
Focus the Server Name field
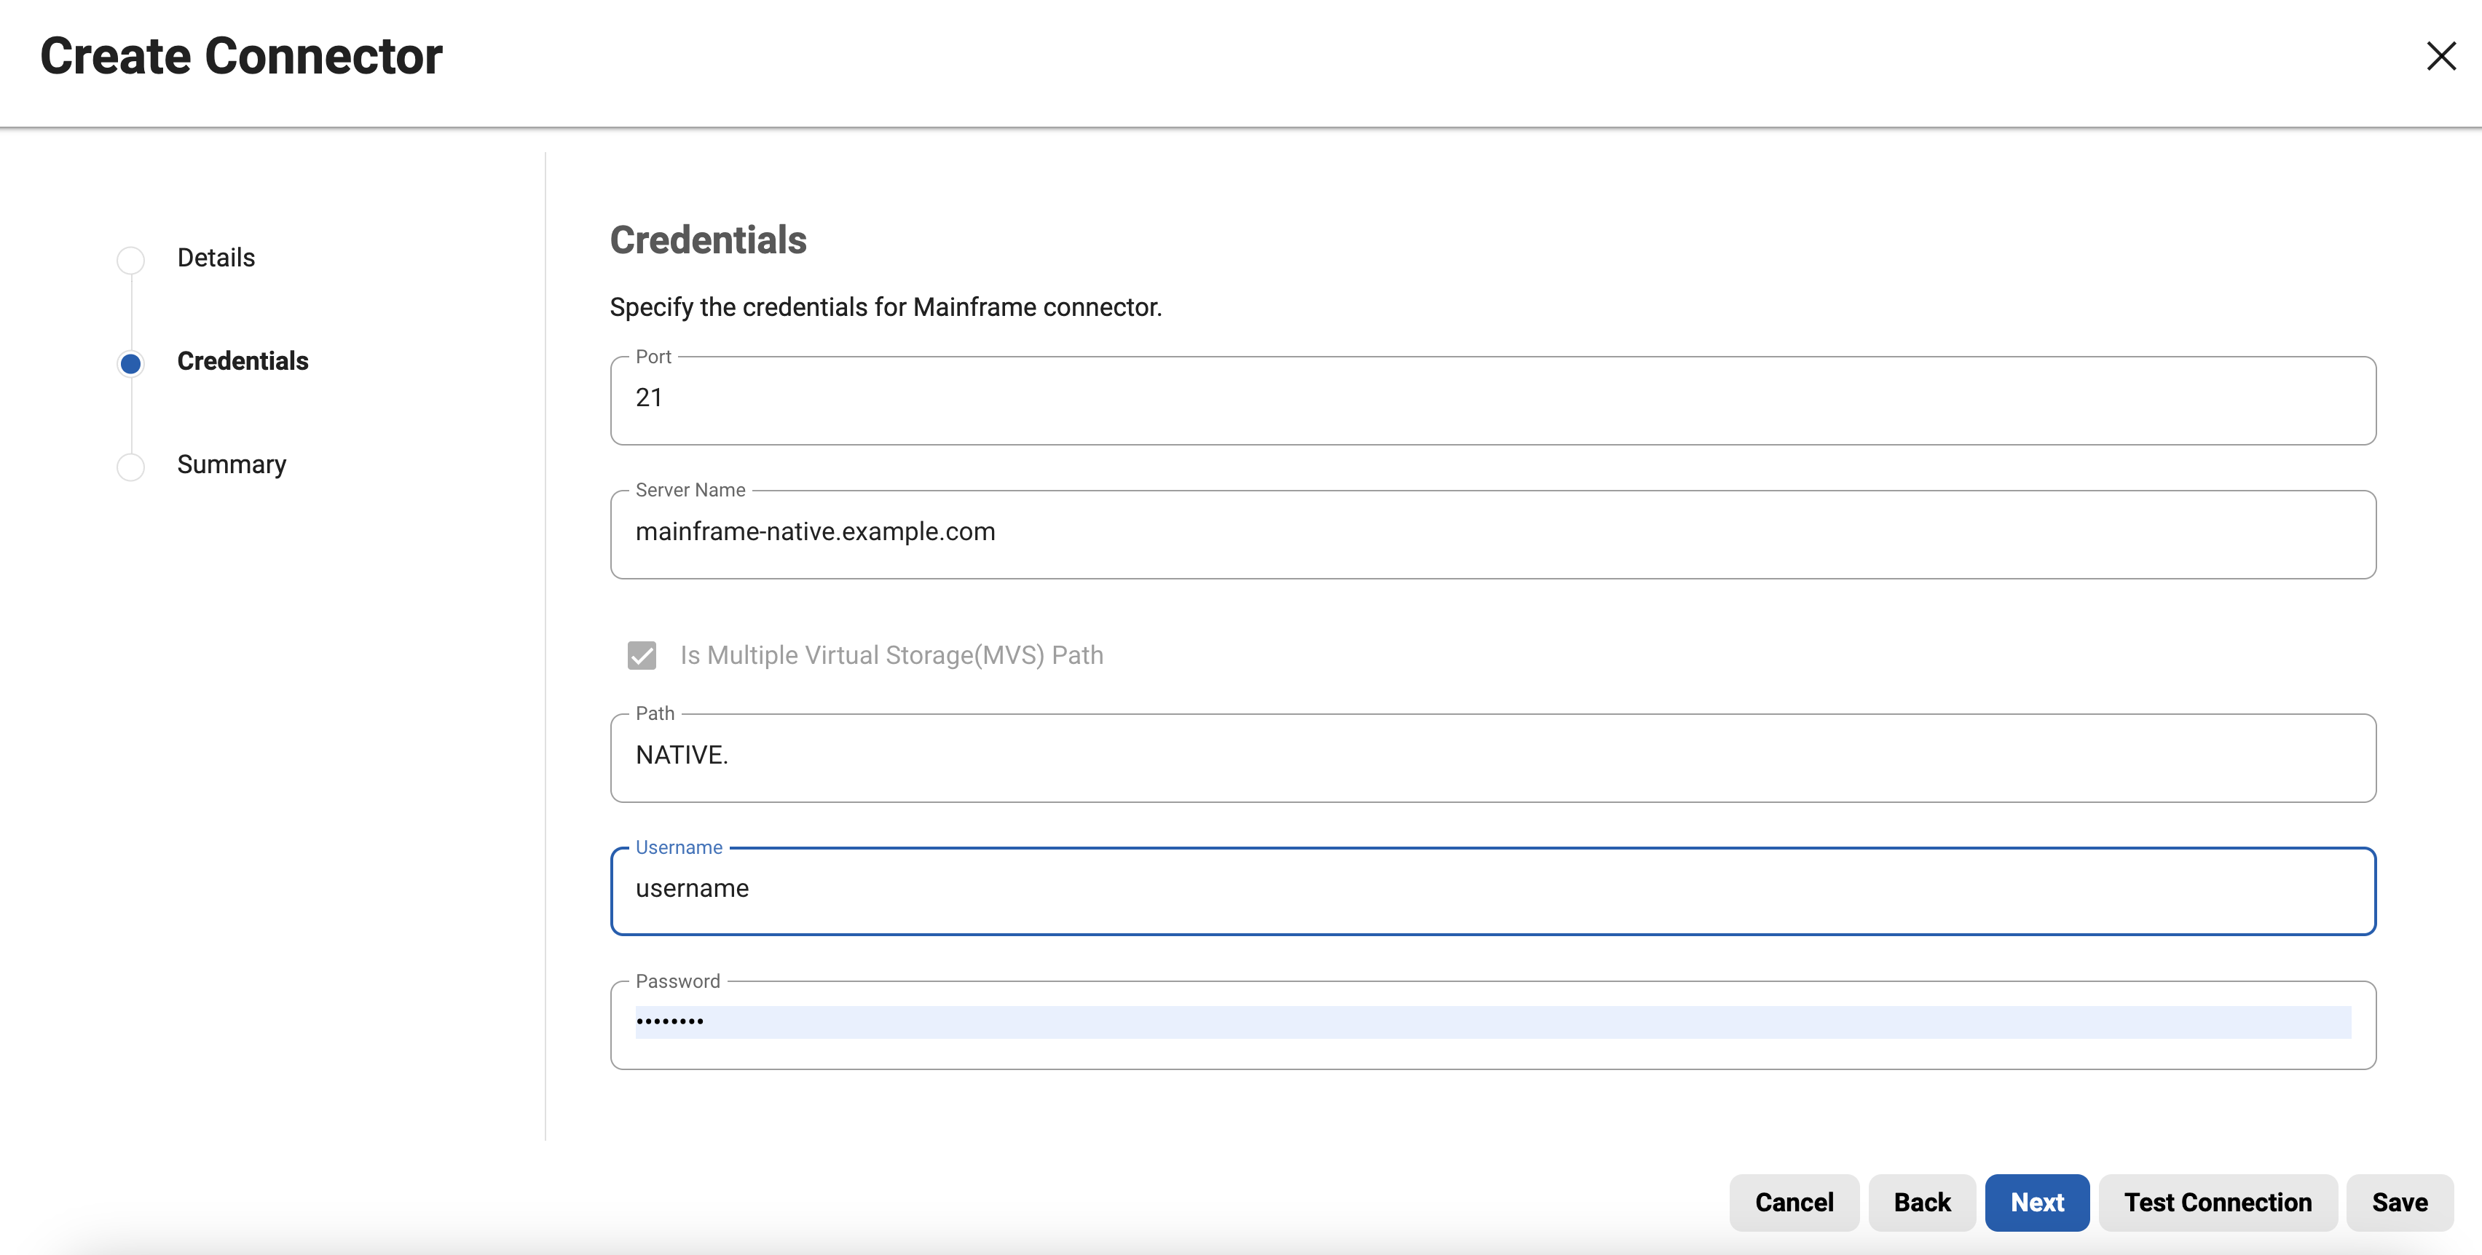click(1492, 534)
